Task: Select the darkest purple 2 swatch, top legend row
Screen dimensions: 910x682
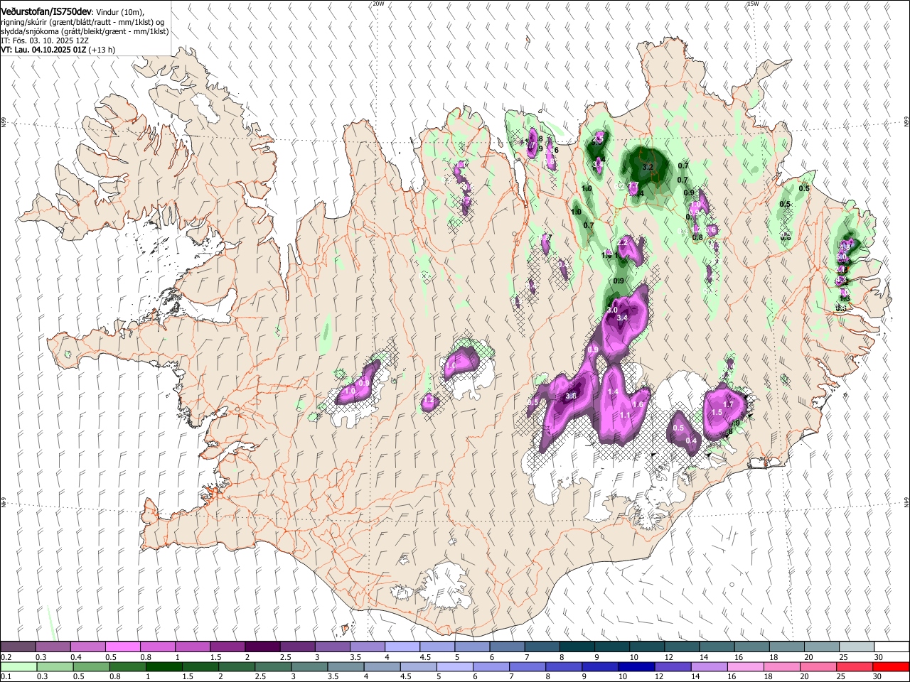Action: click(x=262, y=647)
